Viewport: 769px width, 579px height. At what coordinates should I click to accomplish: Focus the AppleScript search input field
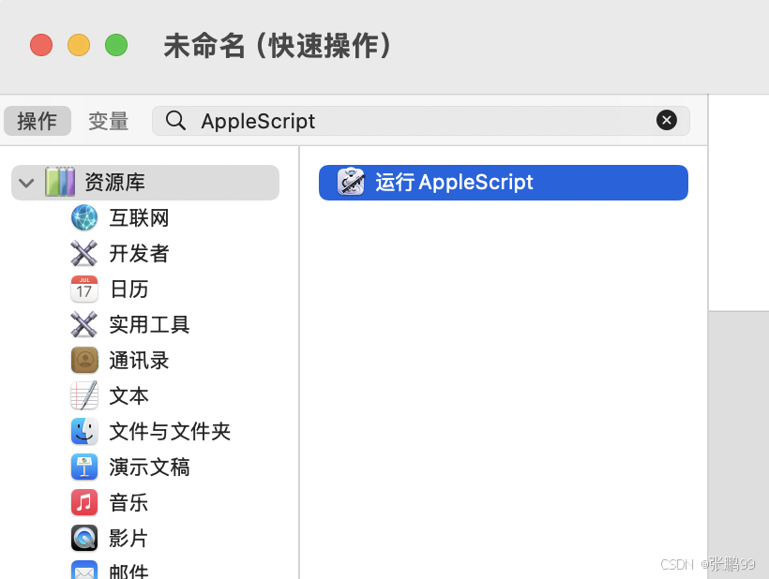click(x=421, y=121)
